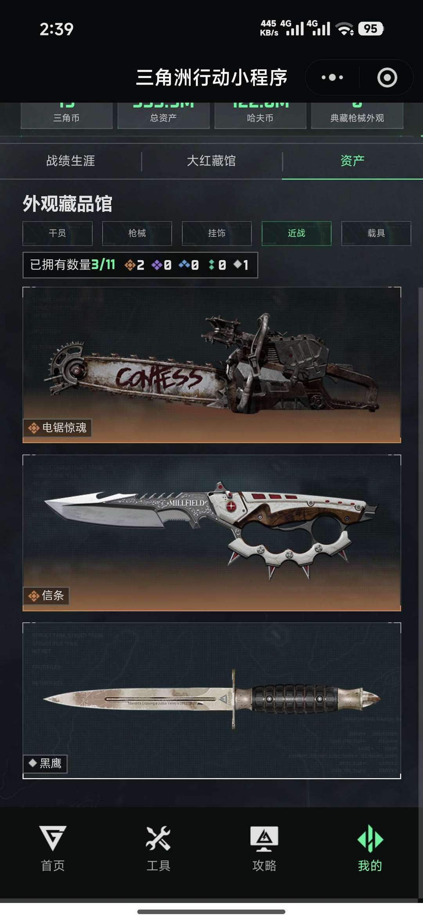
Task: Open the mini program more-options dots menu
Action: 332,78
